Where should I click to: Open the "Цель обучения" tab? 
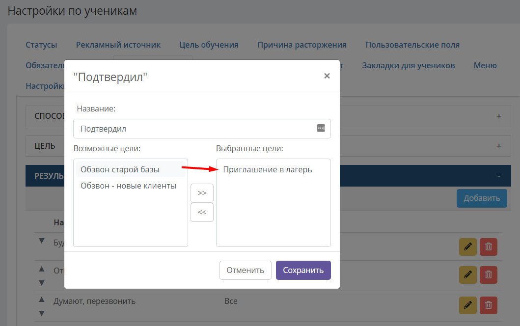(x=209, y=45)
